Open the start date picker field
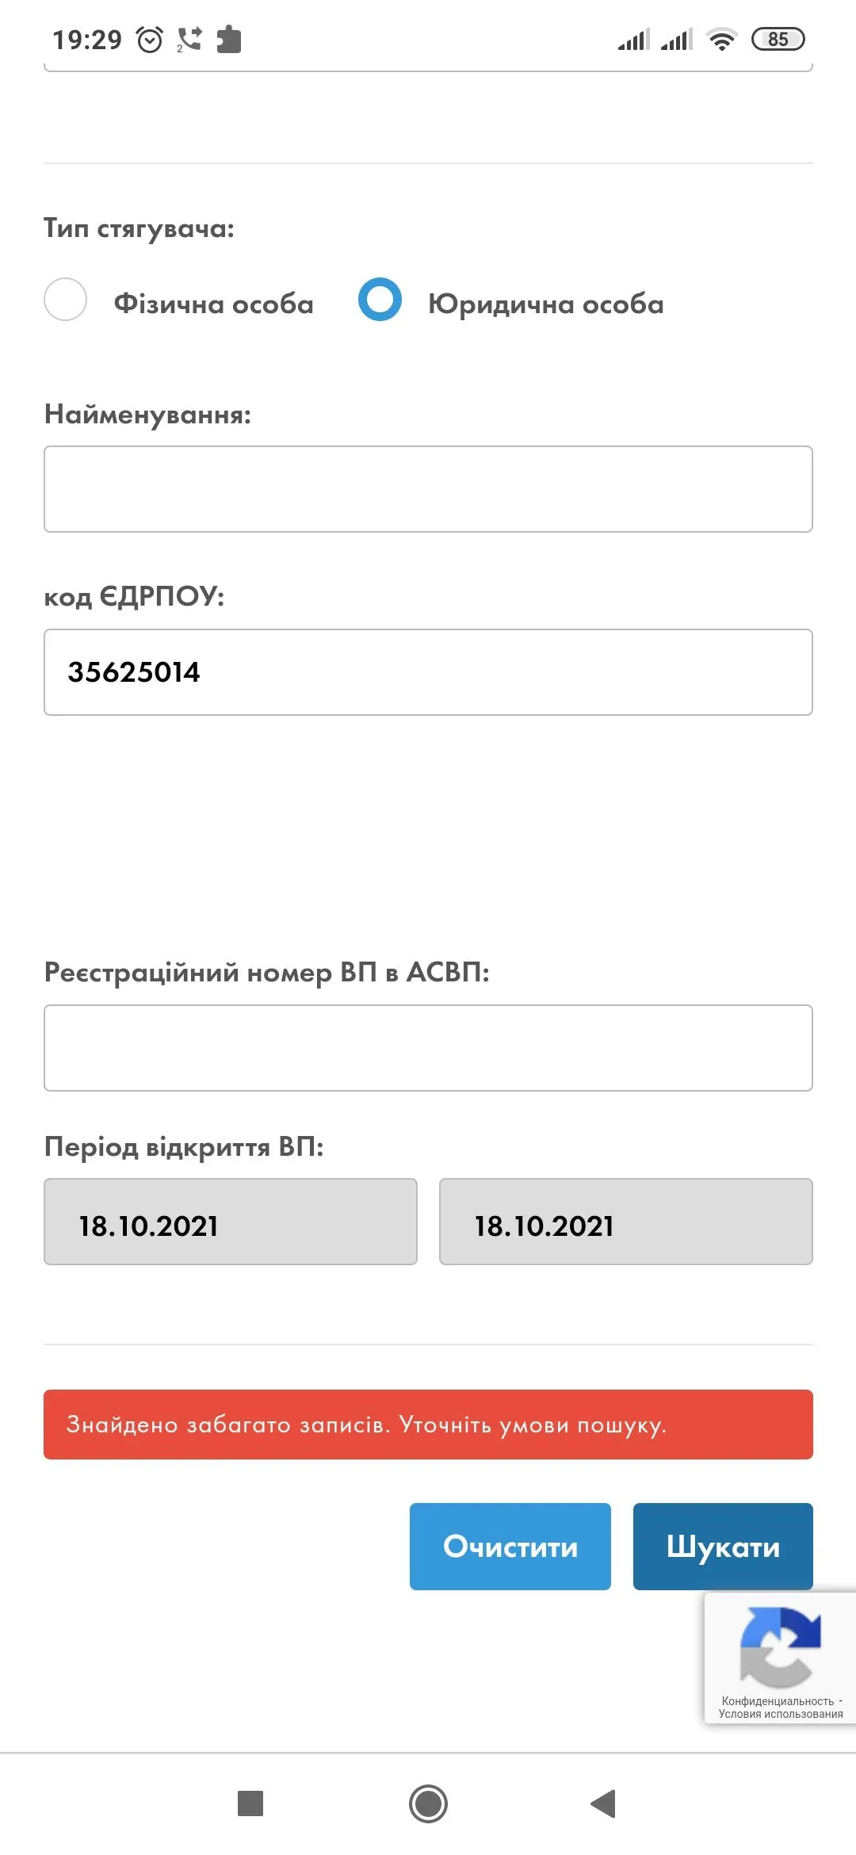 (x=230, y=1222)
